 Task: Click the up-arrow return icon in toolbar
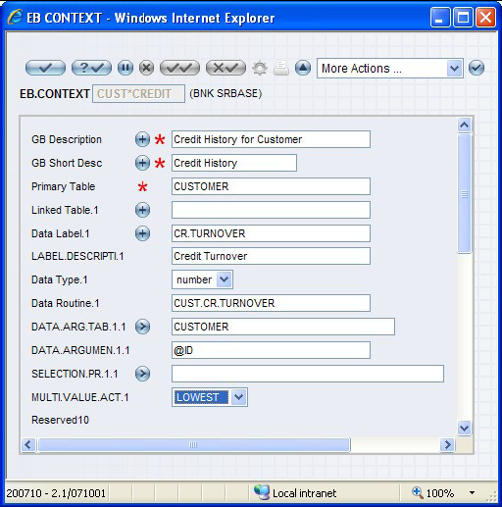point(303,68)
